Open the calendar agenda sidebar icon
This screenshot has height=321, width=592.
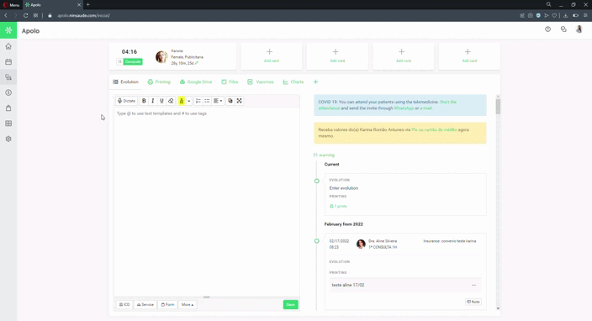pos(8,62)
